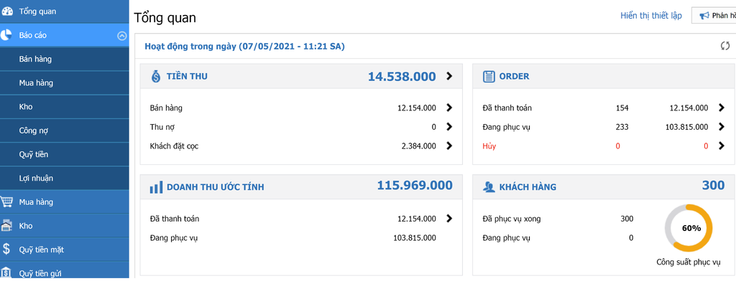The height and width of the screenshot is (286, 736).
Task: Click the Quỹ tiền mặt dollar icon
Action: pyautogui.click(x=6, y=249)
